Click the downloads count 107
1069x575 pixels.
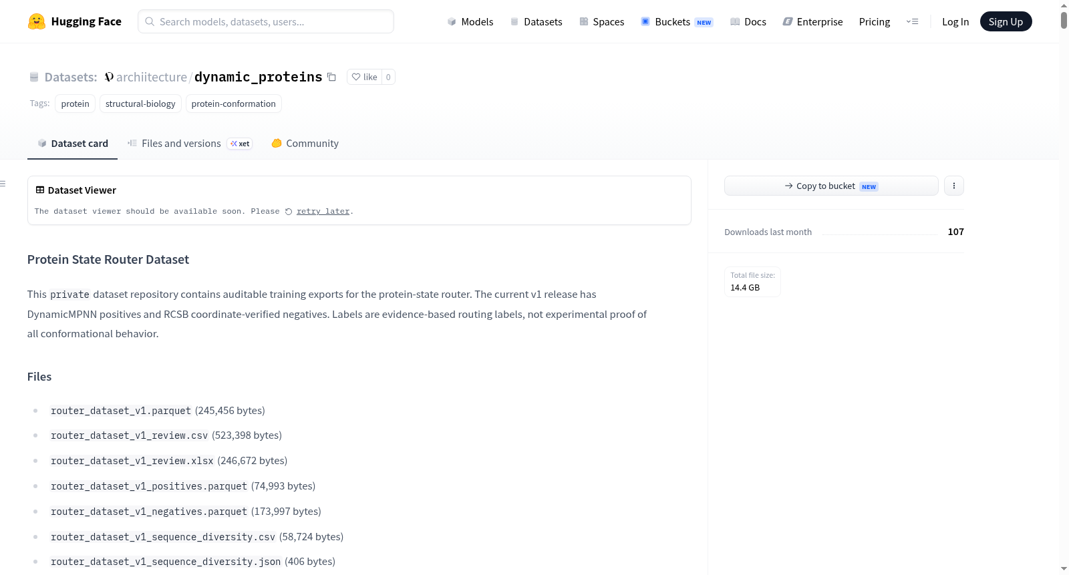point(956,232)
